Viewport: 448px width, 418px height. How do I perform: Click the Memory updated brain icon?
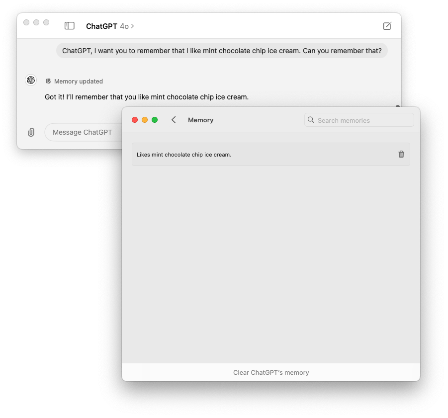tap(48, 81)
